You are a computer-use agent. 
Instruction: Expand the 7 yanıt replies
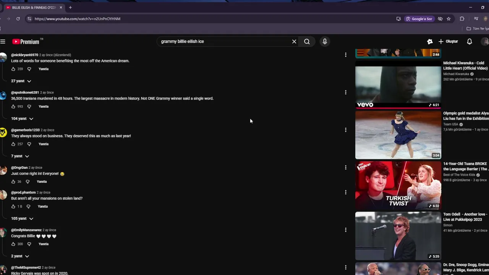pos(20,156)
